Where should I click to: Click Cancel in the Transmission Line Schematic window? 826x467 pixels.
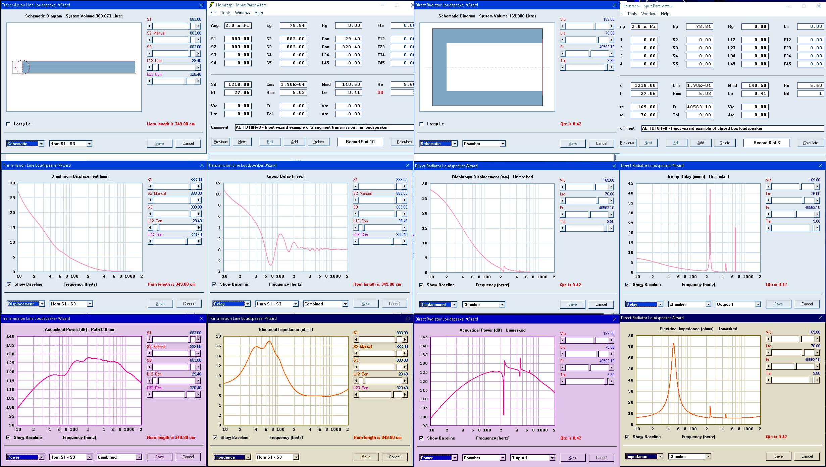pyautogui.click(x=188, y=143)
